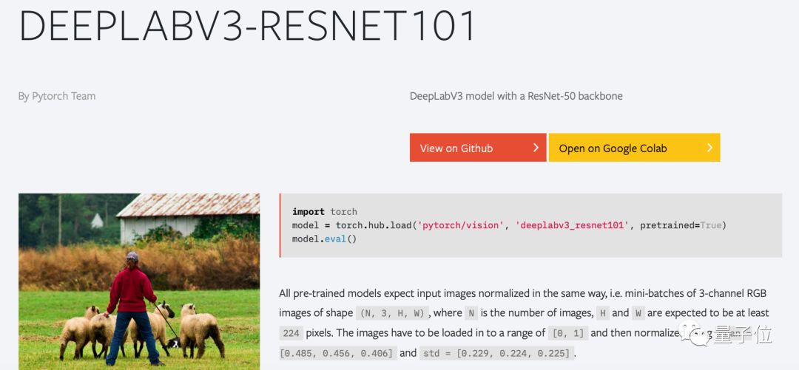Image resolution: width=799 pixels, height=370 pixels.
Task: Click the DEEPLABV3-RESNET101 page title
Action: [x=247, y=24]
